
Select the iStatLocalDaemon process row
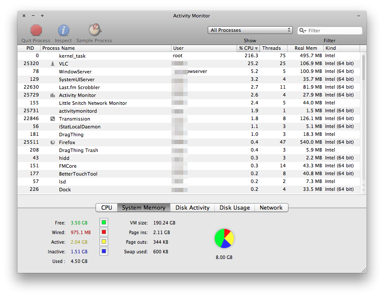189,127
